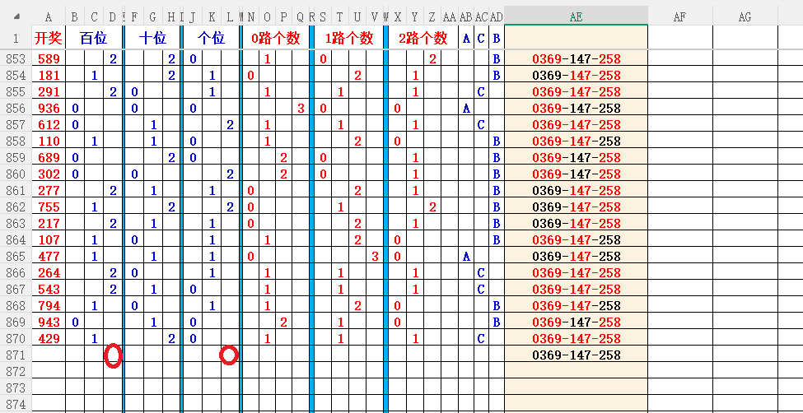Screen dimensions: 803x413
Task: Click the blue C in row 870
Action: [481, 338]
